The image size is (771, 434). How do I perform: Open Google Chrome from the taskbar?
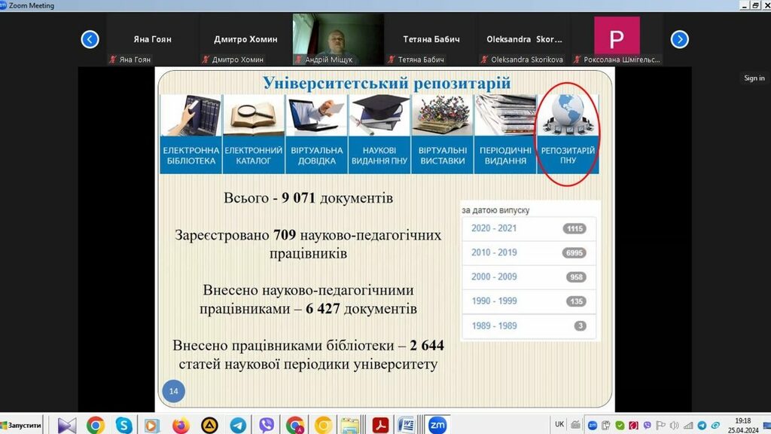(96, 425)
